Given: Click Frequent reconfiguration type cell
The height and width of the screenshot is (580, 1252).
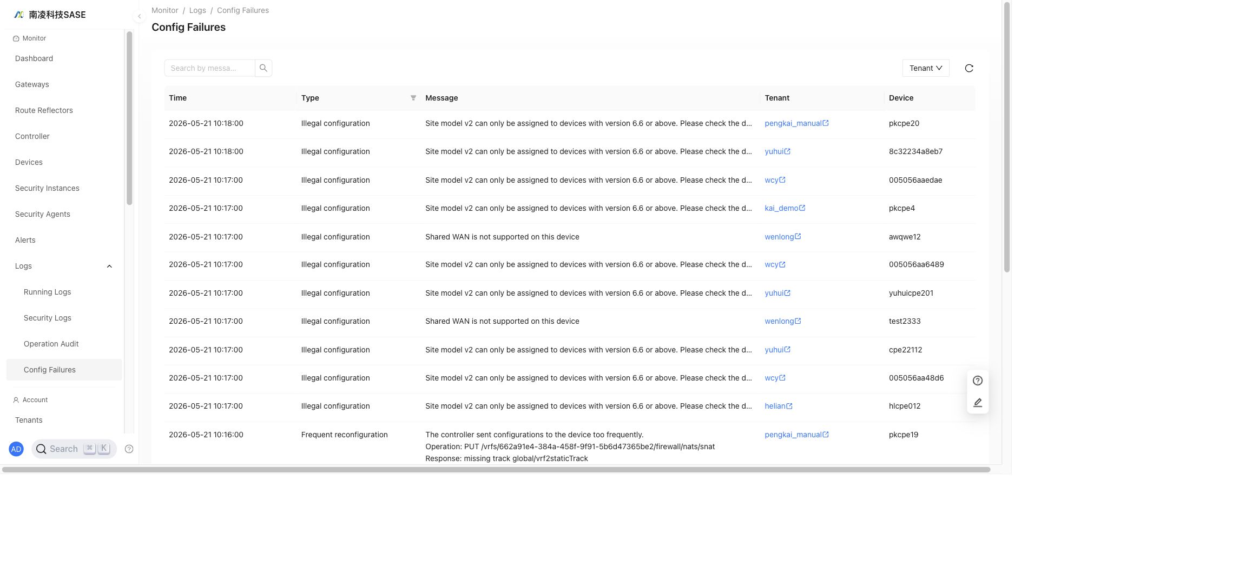Looking at the screenshot, I should pyautogui.click(x=344, y=435).
